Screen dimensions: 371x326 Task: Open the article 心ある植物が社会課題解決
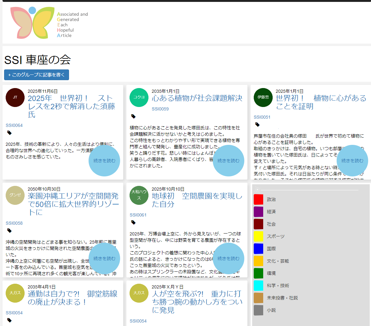coord(197,98)
